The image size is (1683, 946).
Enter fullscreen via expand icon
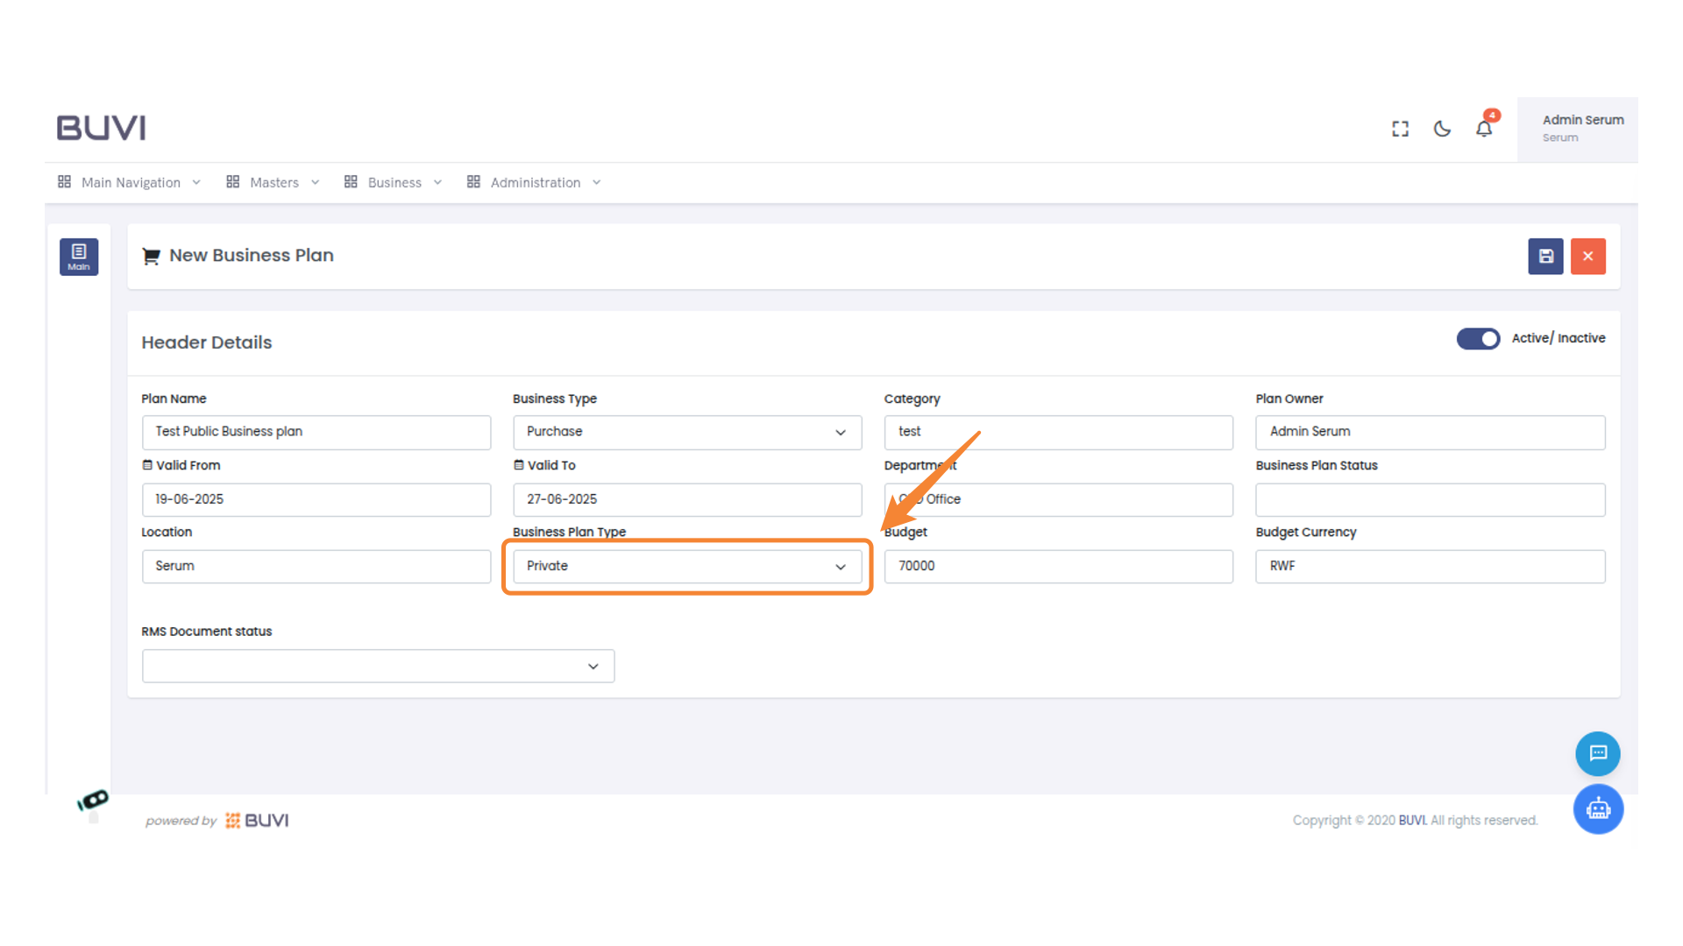tap(1400, 129)
